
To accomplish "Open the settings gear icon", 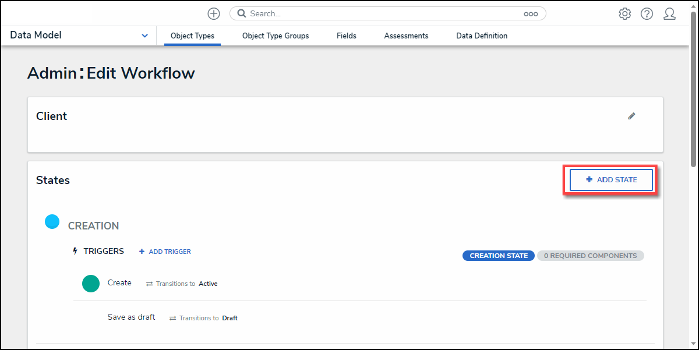I will (x=625, y=13).
